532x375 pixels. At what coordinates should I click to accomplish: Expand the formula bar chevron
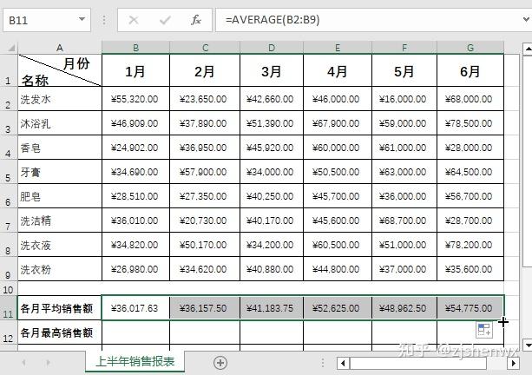526,20
